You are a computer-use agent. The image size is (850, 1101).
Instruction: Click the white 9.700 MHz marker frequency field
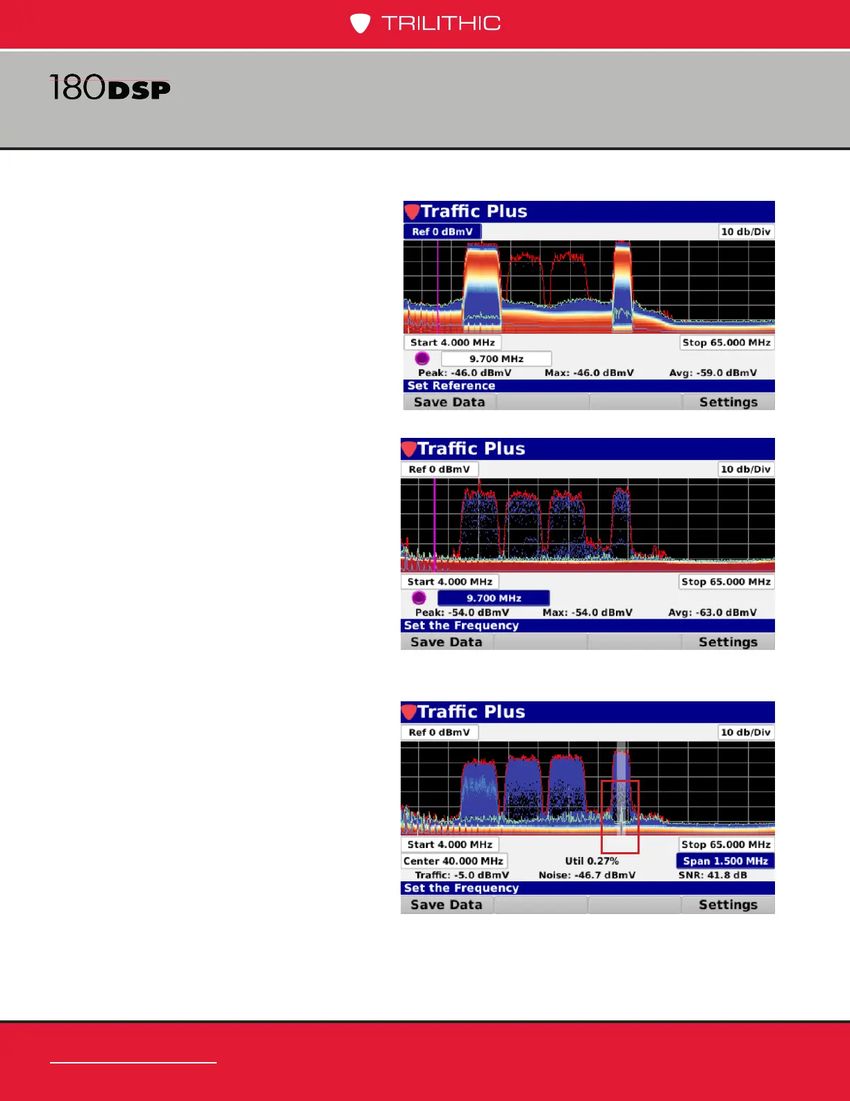click(x=497, y=359)
